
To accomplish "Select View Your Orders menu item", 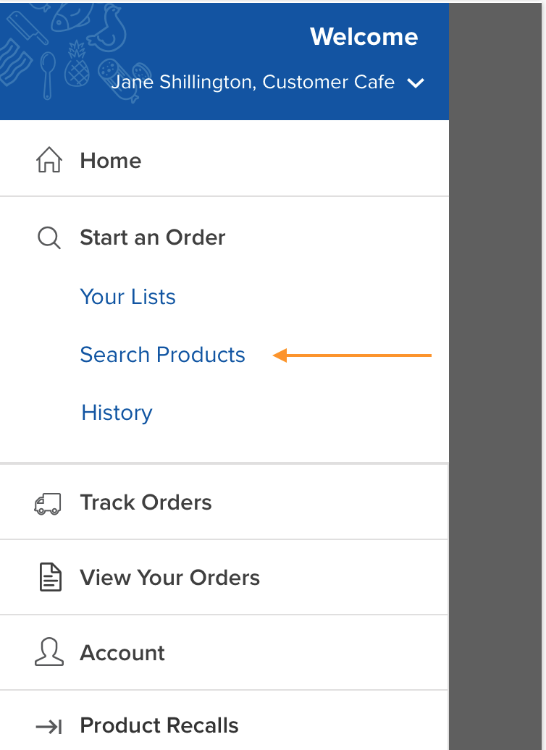I will 224,577.
